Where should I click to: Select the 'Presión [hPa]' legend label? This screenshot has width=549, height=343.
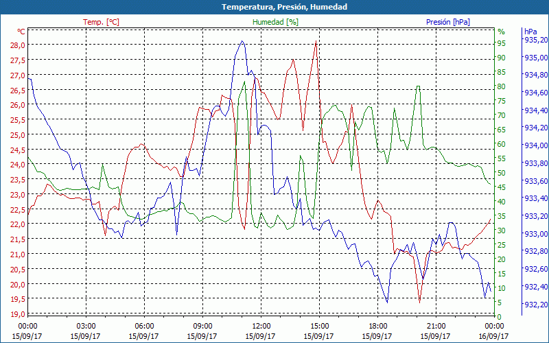tap(448, 22)
